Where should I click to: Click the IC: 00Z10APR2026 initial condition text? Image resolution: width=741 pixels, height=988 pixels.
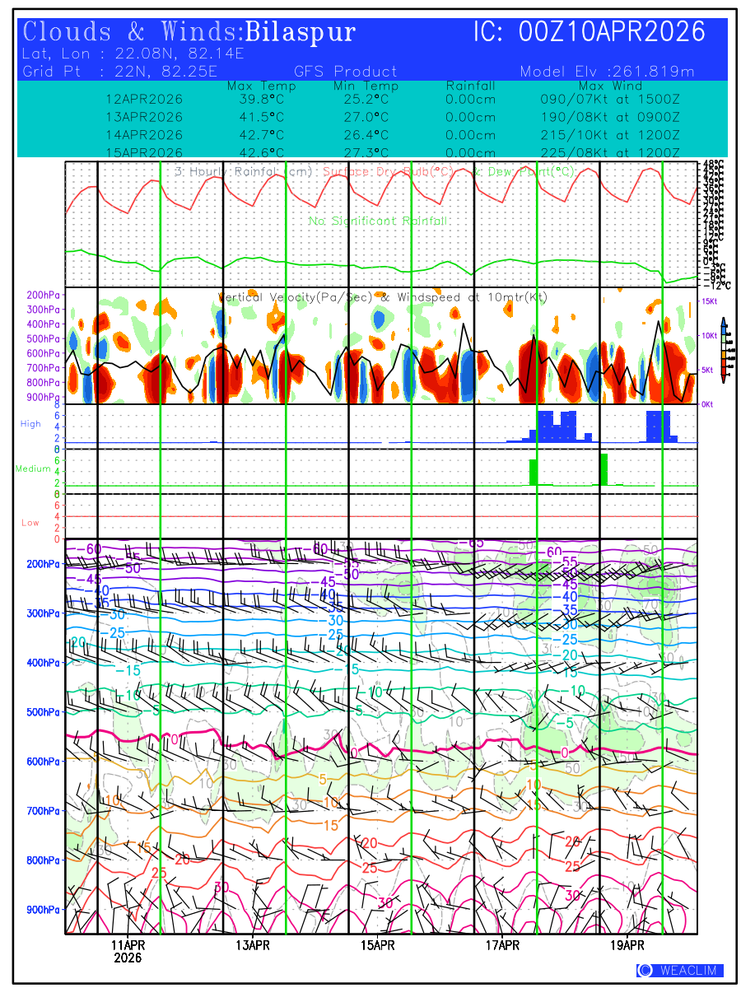coord(589,32)
